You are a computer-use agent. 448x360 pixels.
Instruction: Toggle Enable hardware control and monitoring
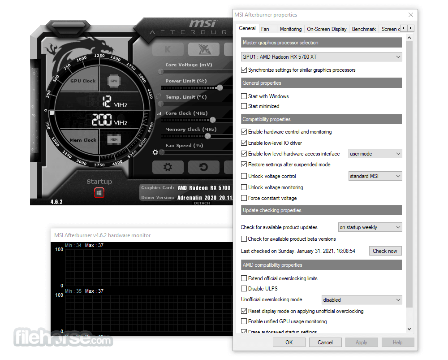(x=286, y=132)
